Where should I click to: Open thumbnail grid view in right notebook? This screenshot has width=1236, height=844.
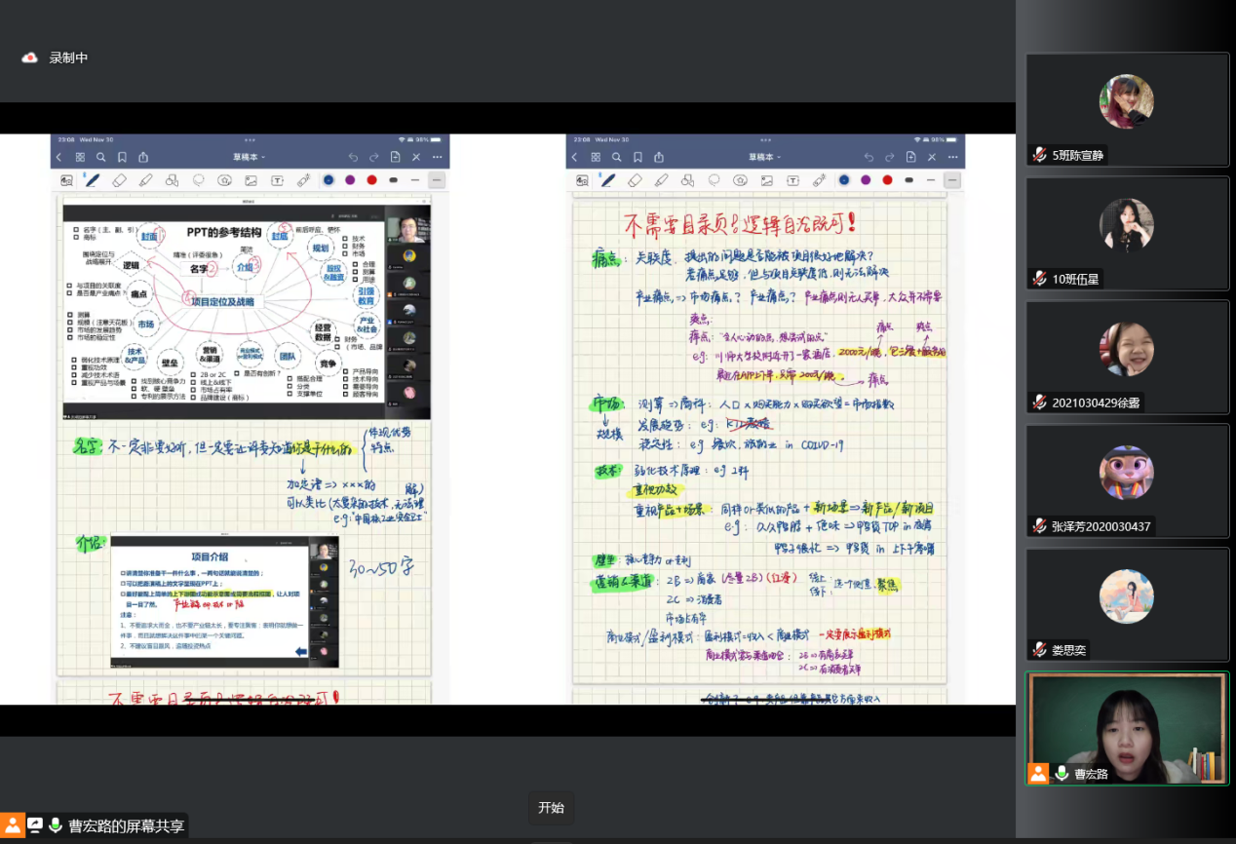(596, 157)
